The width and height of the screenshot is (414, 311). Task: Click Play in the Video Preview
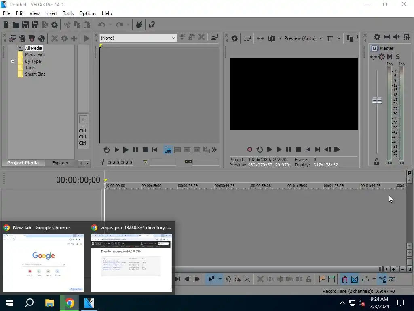(x=279, y=150)
